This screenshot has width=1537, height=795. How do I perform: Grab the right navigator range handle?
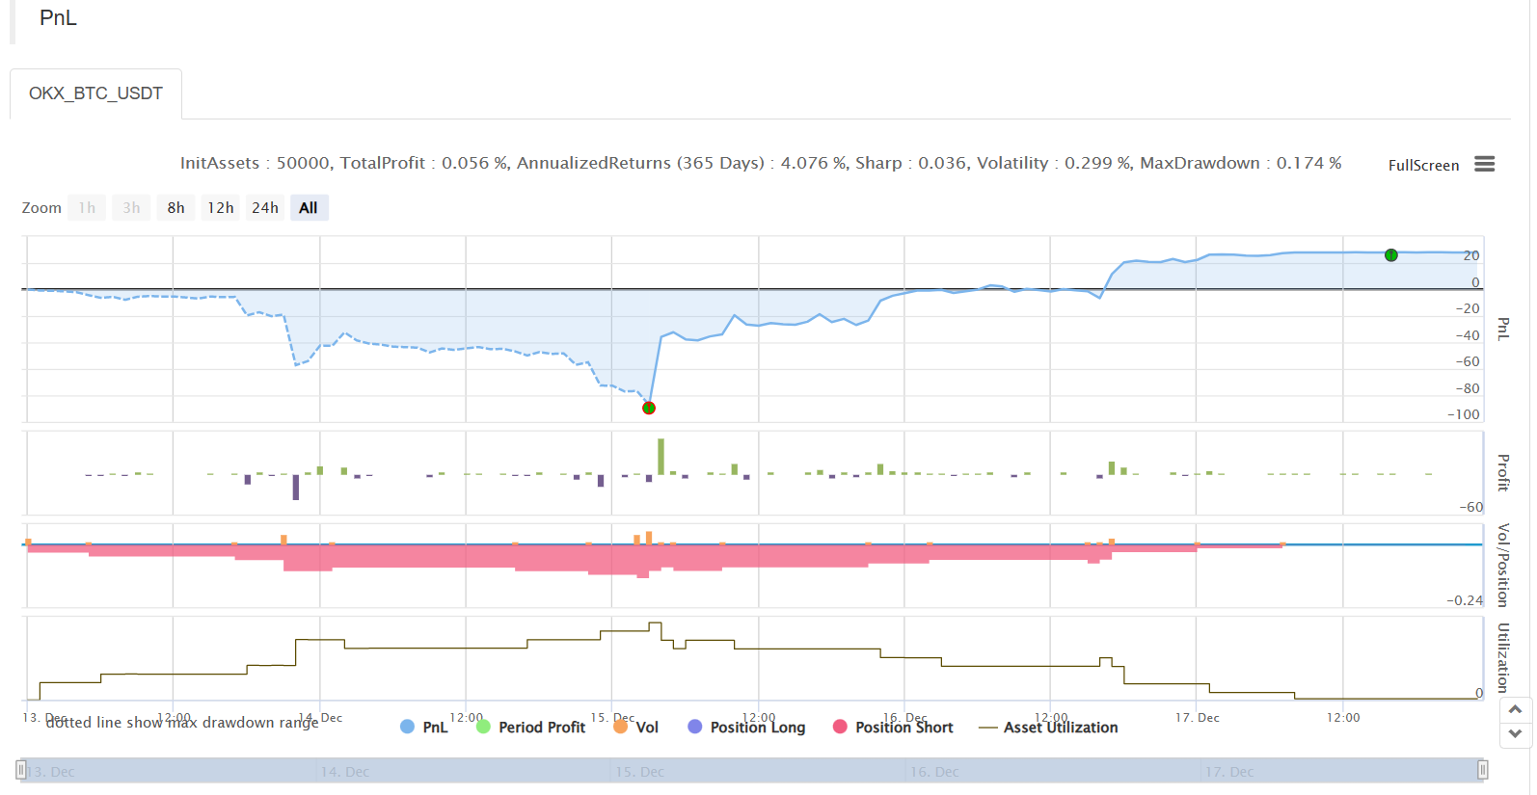click(1483, 770)
